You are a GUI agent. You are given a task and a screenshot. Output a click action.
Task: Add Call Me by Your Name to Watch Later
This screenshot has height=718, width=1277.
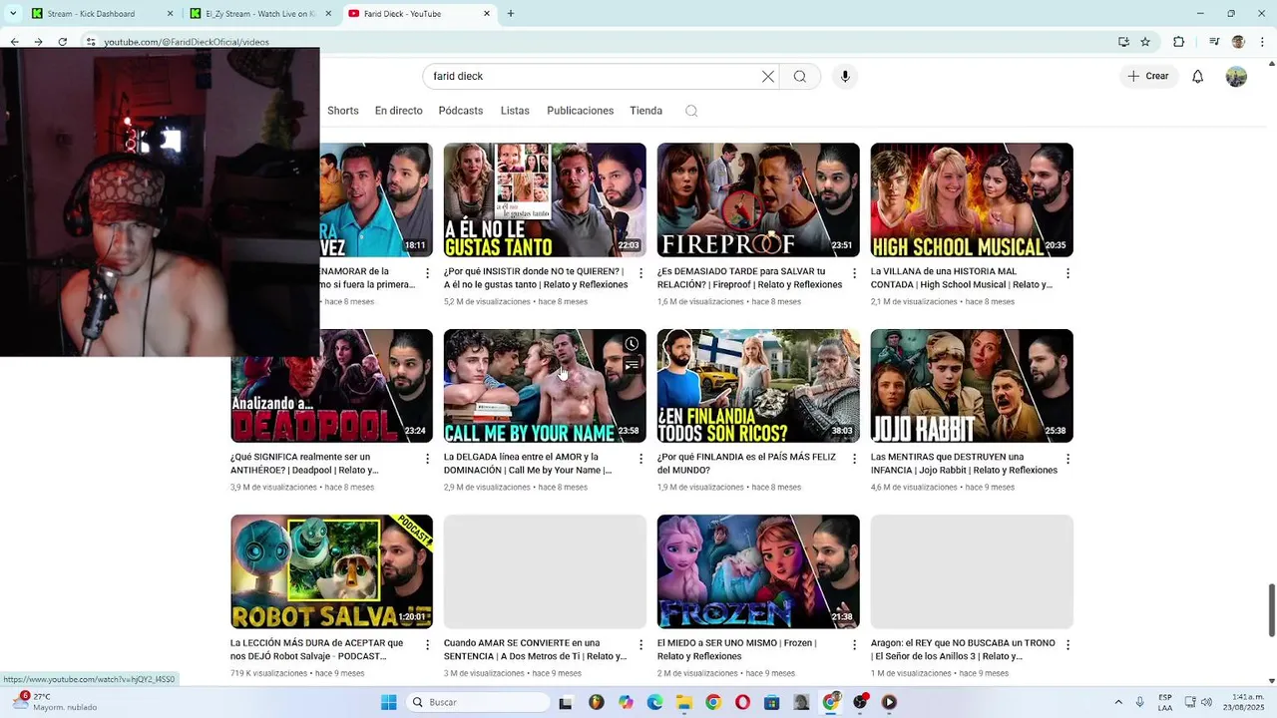point(632,344)
